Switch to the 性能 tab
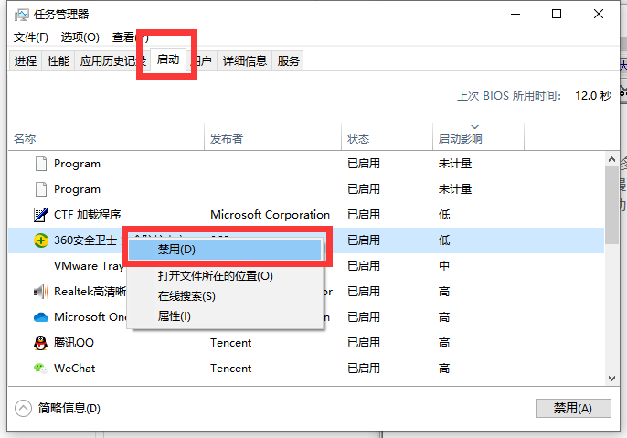Image resolution: width=627 pixels, height=438 pixels. [58, 61]
